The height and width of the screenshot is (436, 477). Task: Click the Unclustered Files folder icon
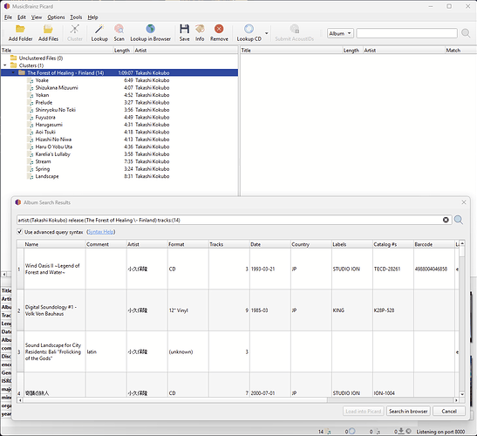(x=13, y=58)
